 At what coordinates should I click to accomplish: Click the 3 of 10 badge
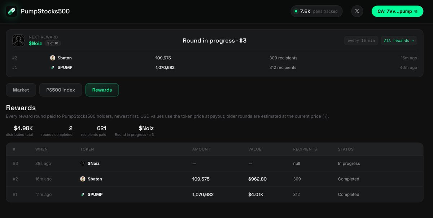[53, 43]
